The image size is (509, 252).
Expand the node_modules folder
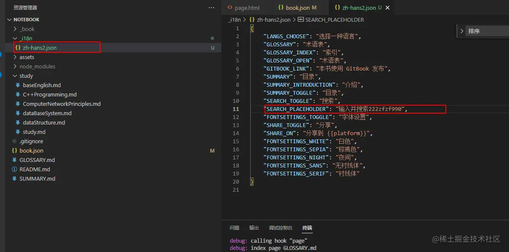pos(15,66)
